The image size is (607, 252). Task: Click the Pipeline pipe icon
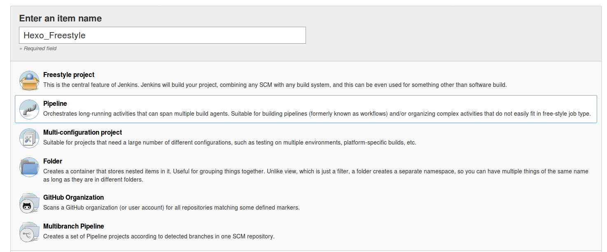pyautogui.click(x=29, y=110)
